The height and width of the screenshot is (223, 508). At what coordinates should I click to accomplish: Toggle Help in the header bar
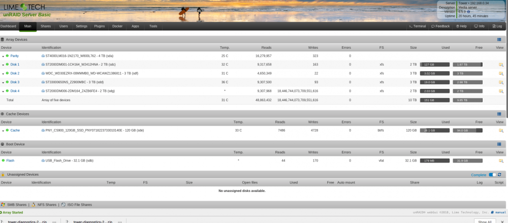[x=461, y=26]
